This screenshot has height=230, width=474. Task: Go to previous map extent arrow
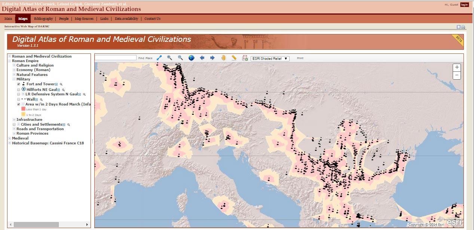[x=202, y=58]
